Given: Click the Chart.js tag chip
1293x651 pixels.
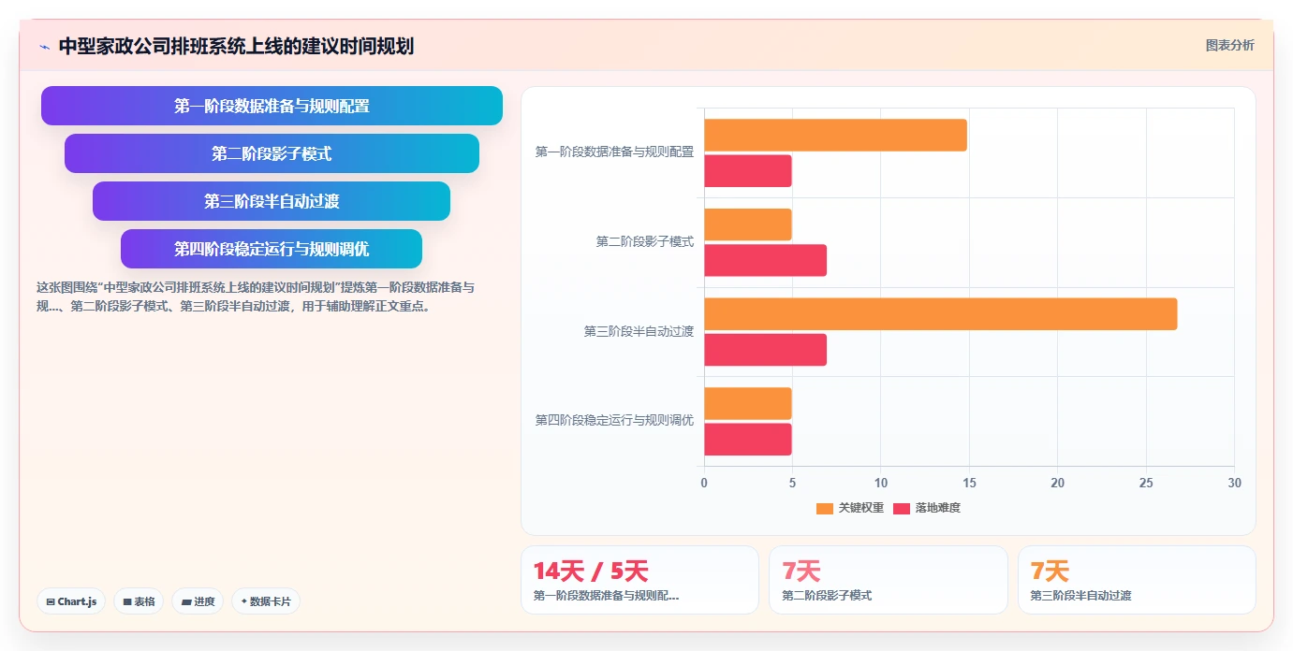Looking at the screenshot, I should [71, 601].
